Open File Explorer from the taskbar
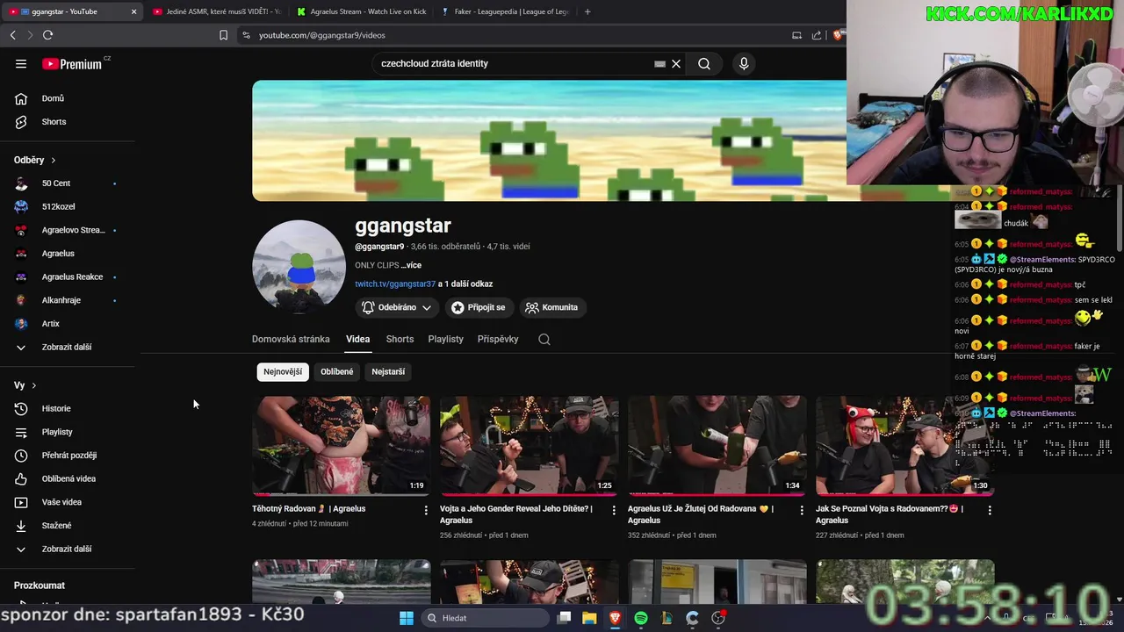 (589, 618)
